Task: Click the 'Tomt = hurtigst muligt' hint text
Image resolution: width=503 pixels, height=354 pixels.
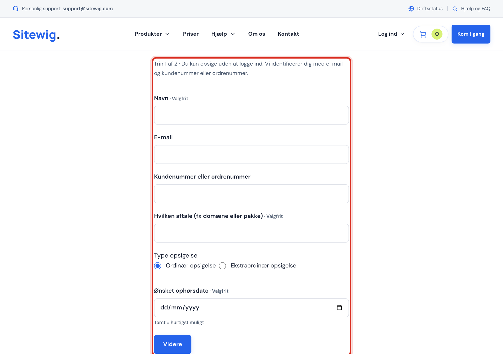Action: click(179, 323)
